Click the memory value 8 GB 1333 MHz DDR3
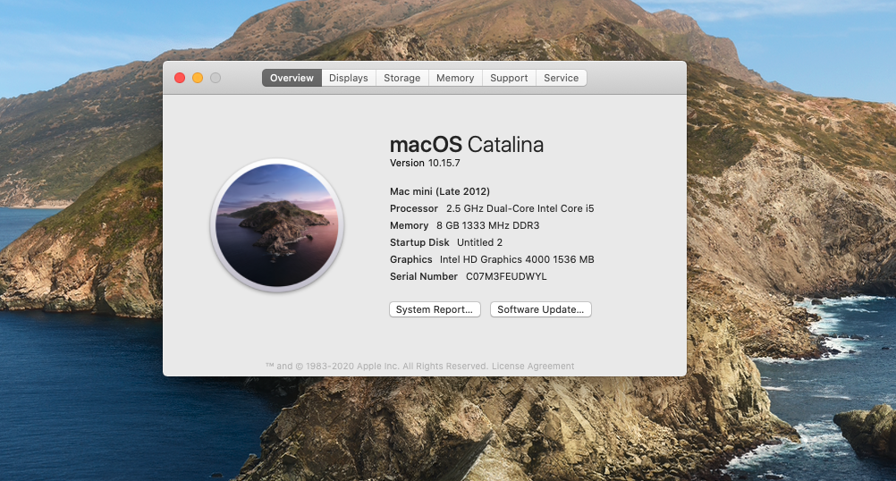The height and width of the screenshot is (481, 896). pyautogui.click(x=487, y=225)
